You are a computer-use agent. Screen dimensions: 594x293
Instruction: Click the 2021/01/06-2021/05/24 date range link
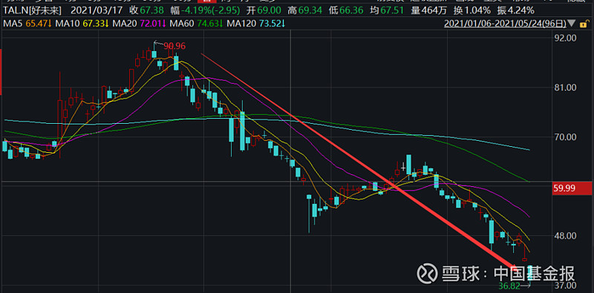coord(506,24)
